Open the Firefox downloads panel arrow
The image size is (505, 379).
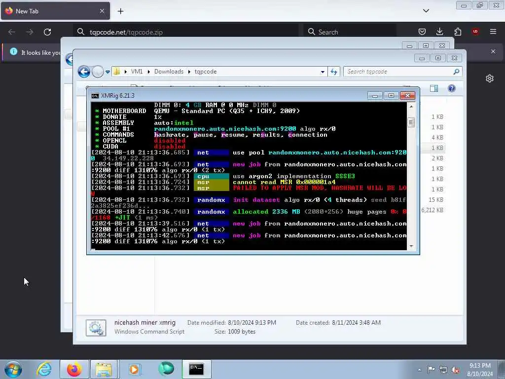(x=439, y=32)
